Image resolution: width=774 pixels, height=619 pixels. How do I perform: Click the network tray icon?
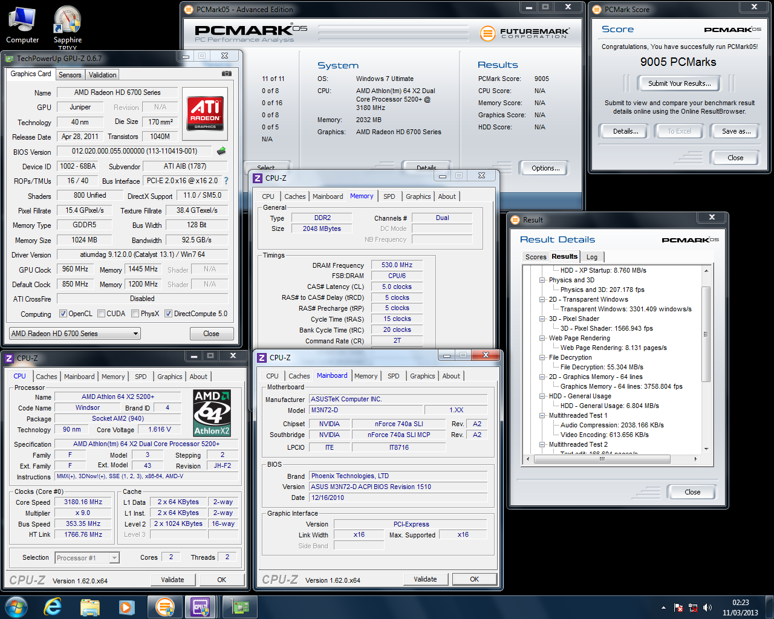[693, 608]
